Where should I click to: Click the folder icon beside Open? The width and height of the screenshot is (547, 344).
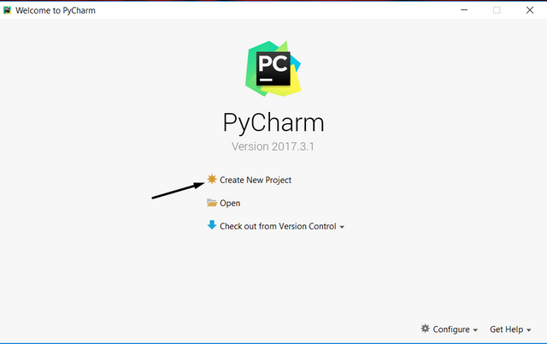coord(212,203)
